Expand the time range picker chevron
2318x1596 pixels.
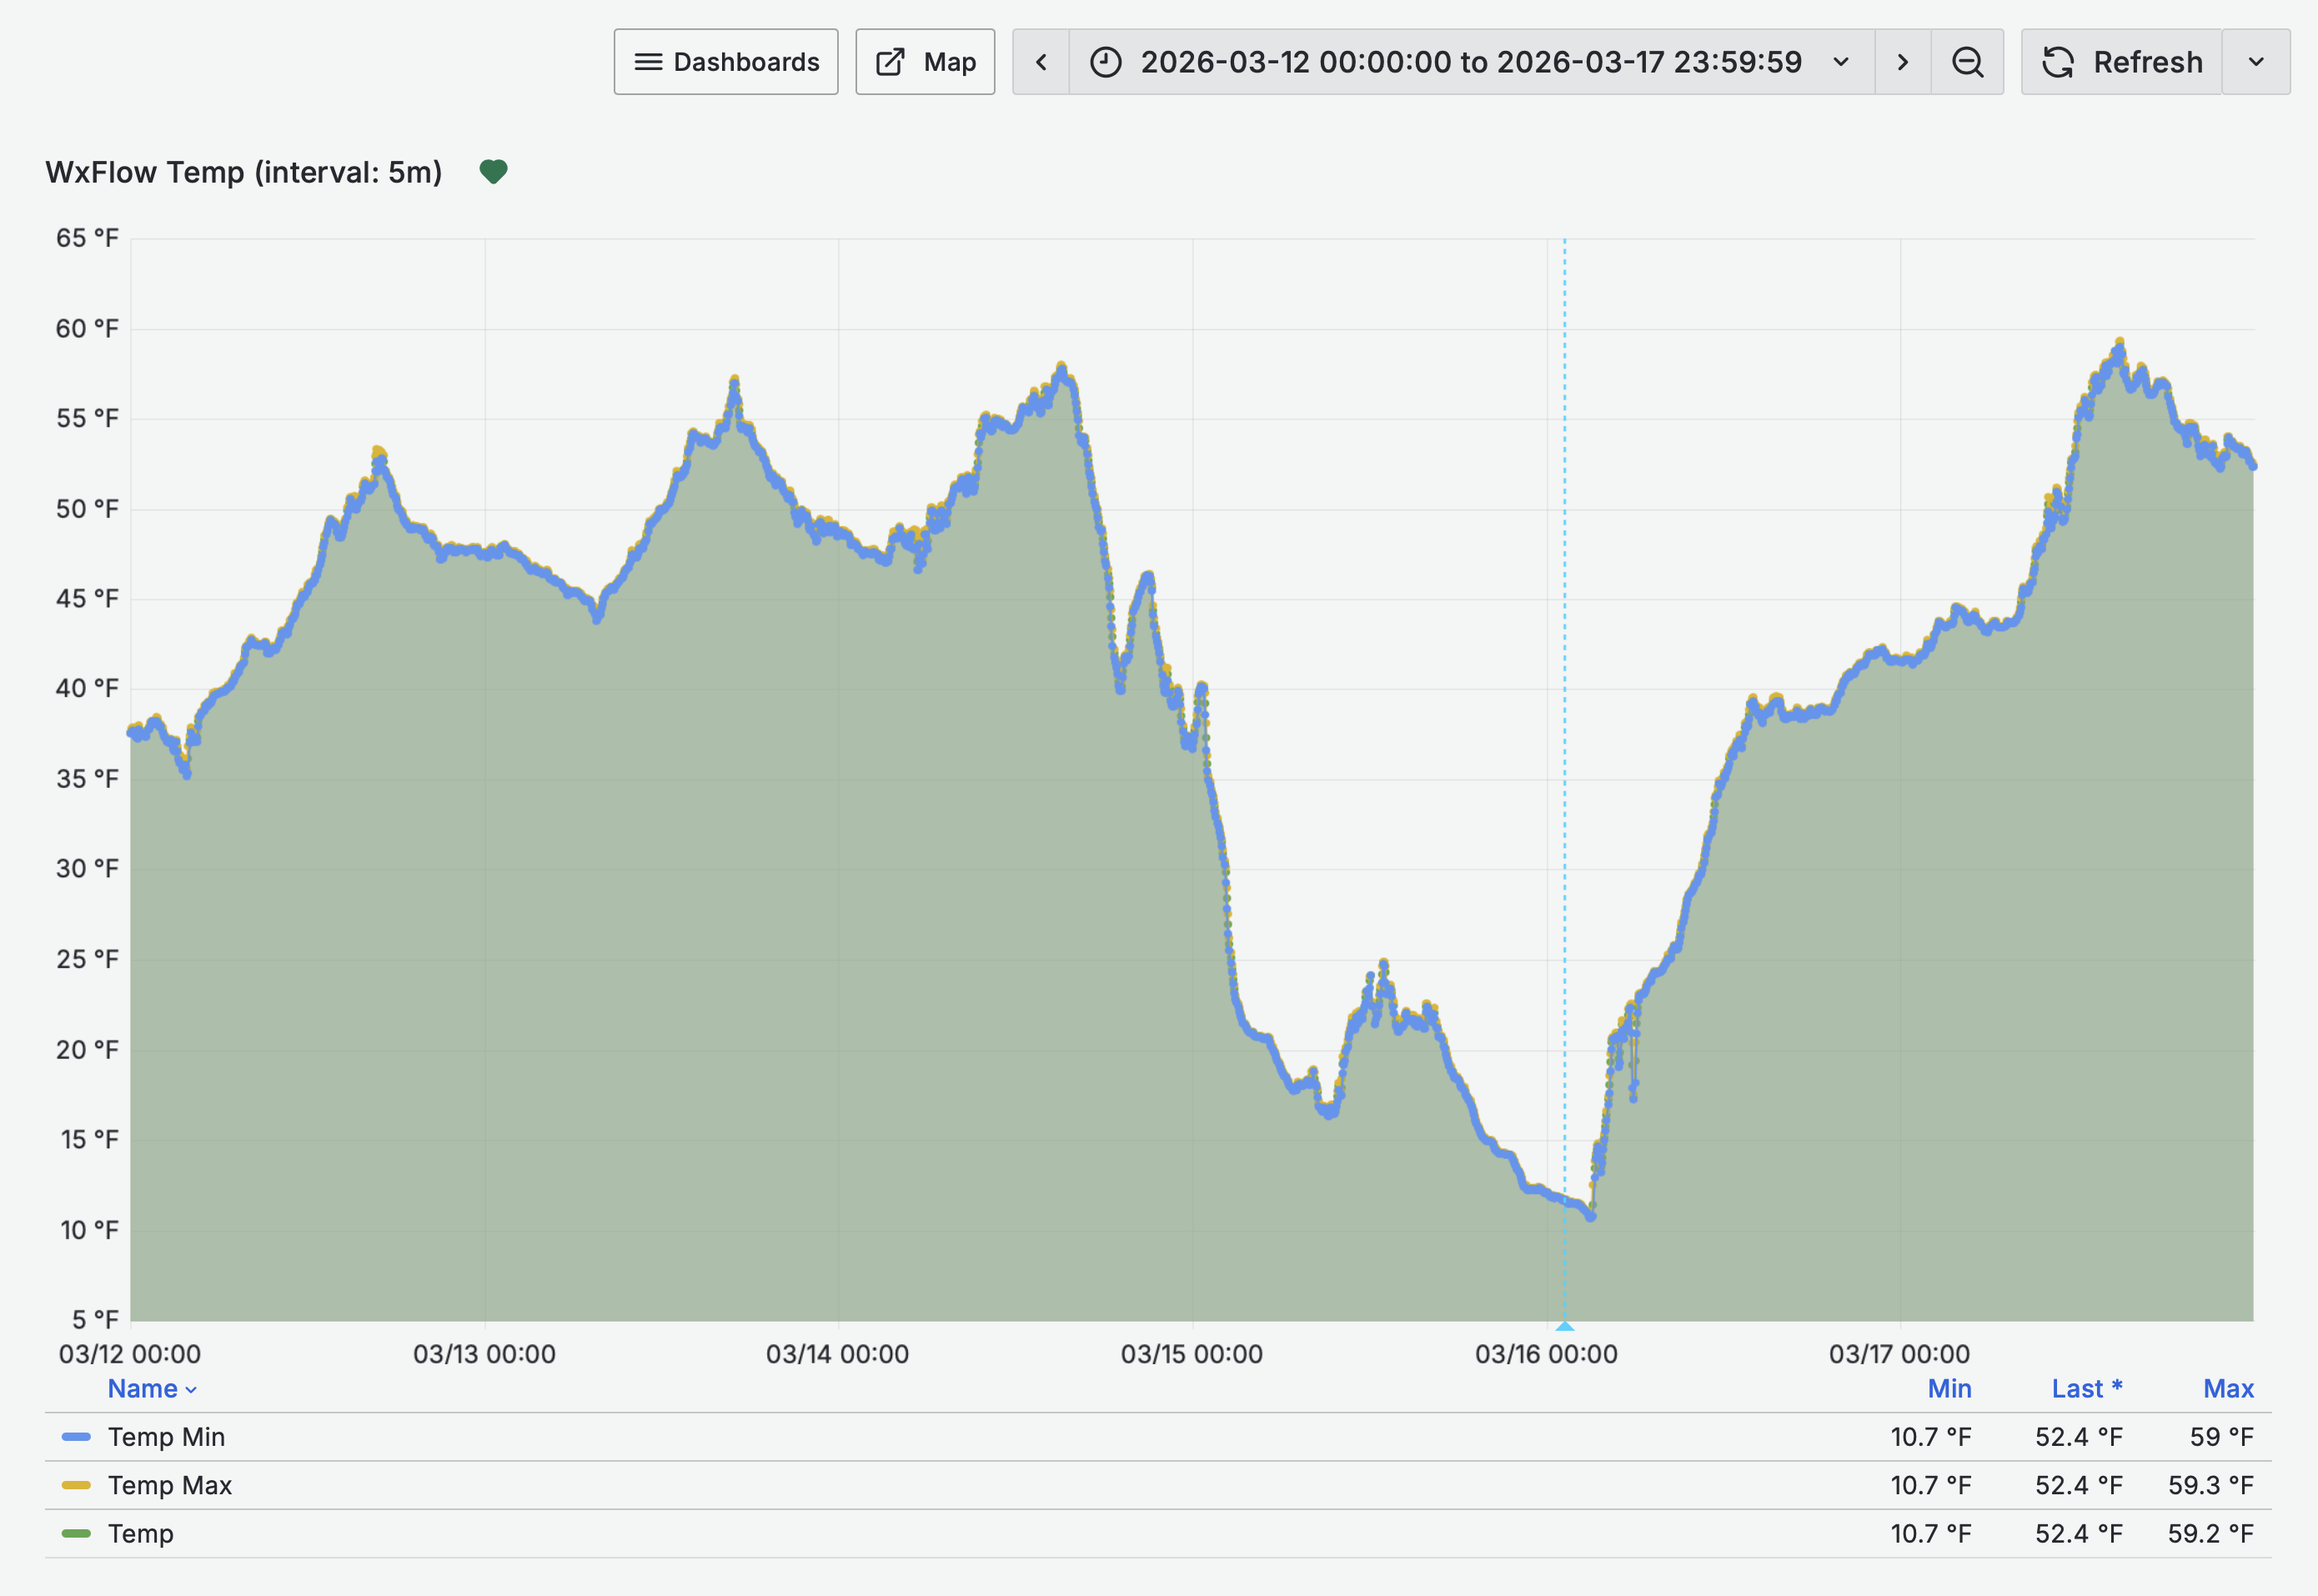(x=1841, y=62)
